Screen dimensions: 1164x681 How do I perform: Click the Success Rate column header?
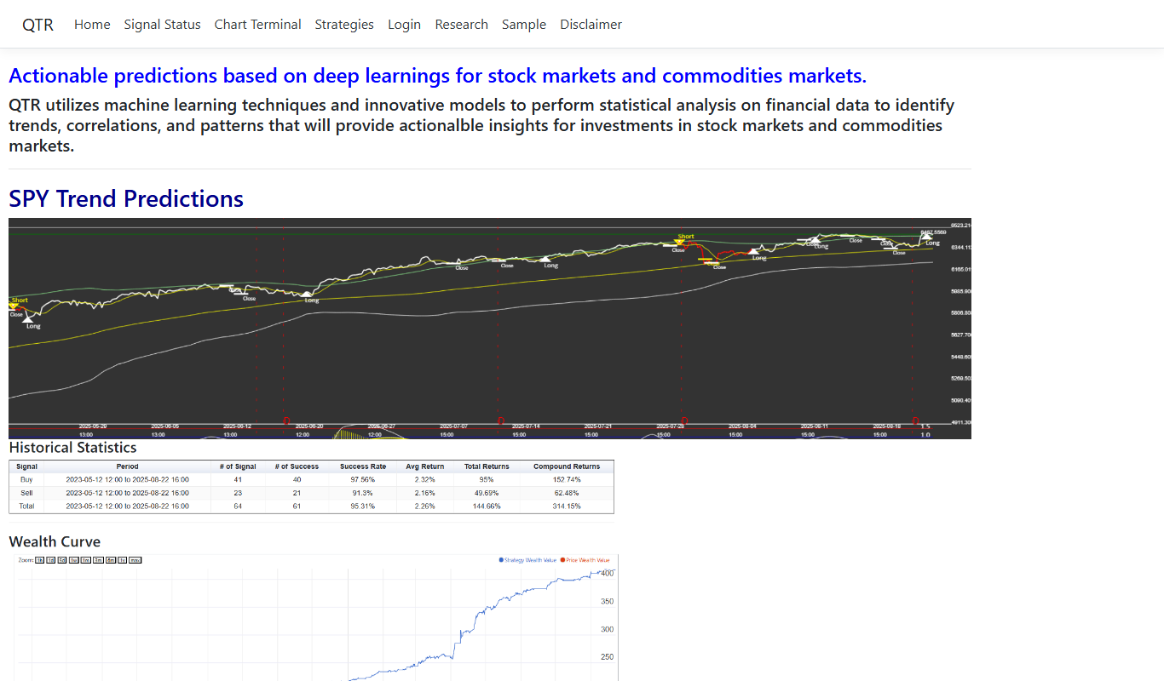point(363,466)
